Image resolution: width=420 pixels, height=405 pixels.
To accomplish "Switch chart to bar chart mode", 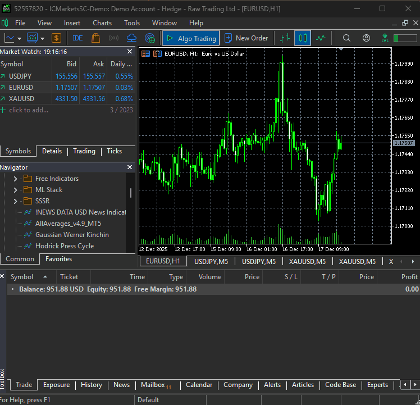I will (x=285, y=38).
